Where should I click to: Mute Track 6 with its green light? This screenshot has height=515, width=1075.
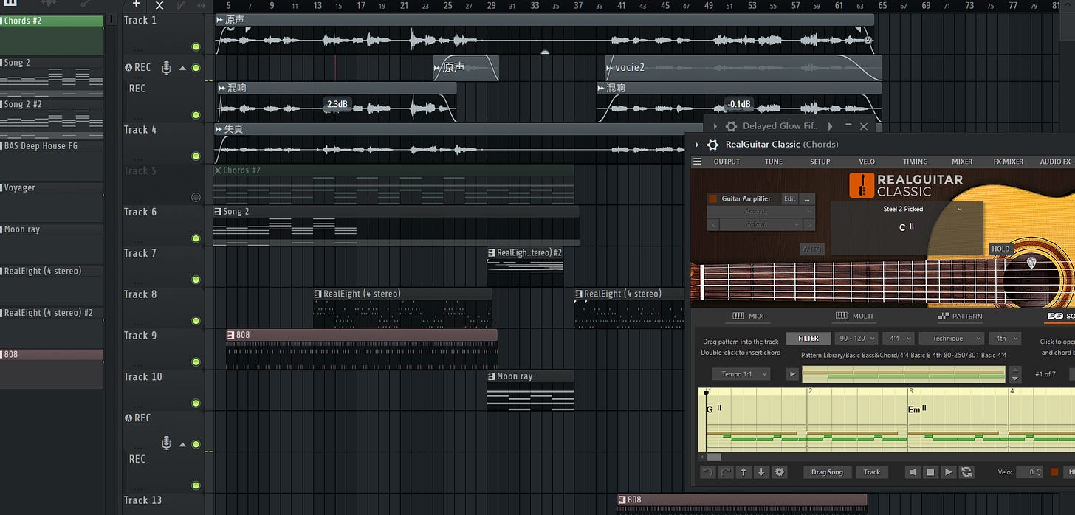click(x=196, y=238)
